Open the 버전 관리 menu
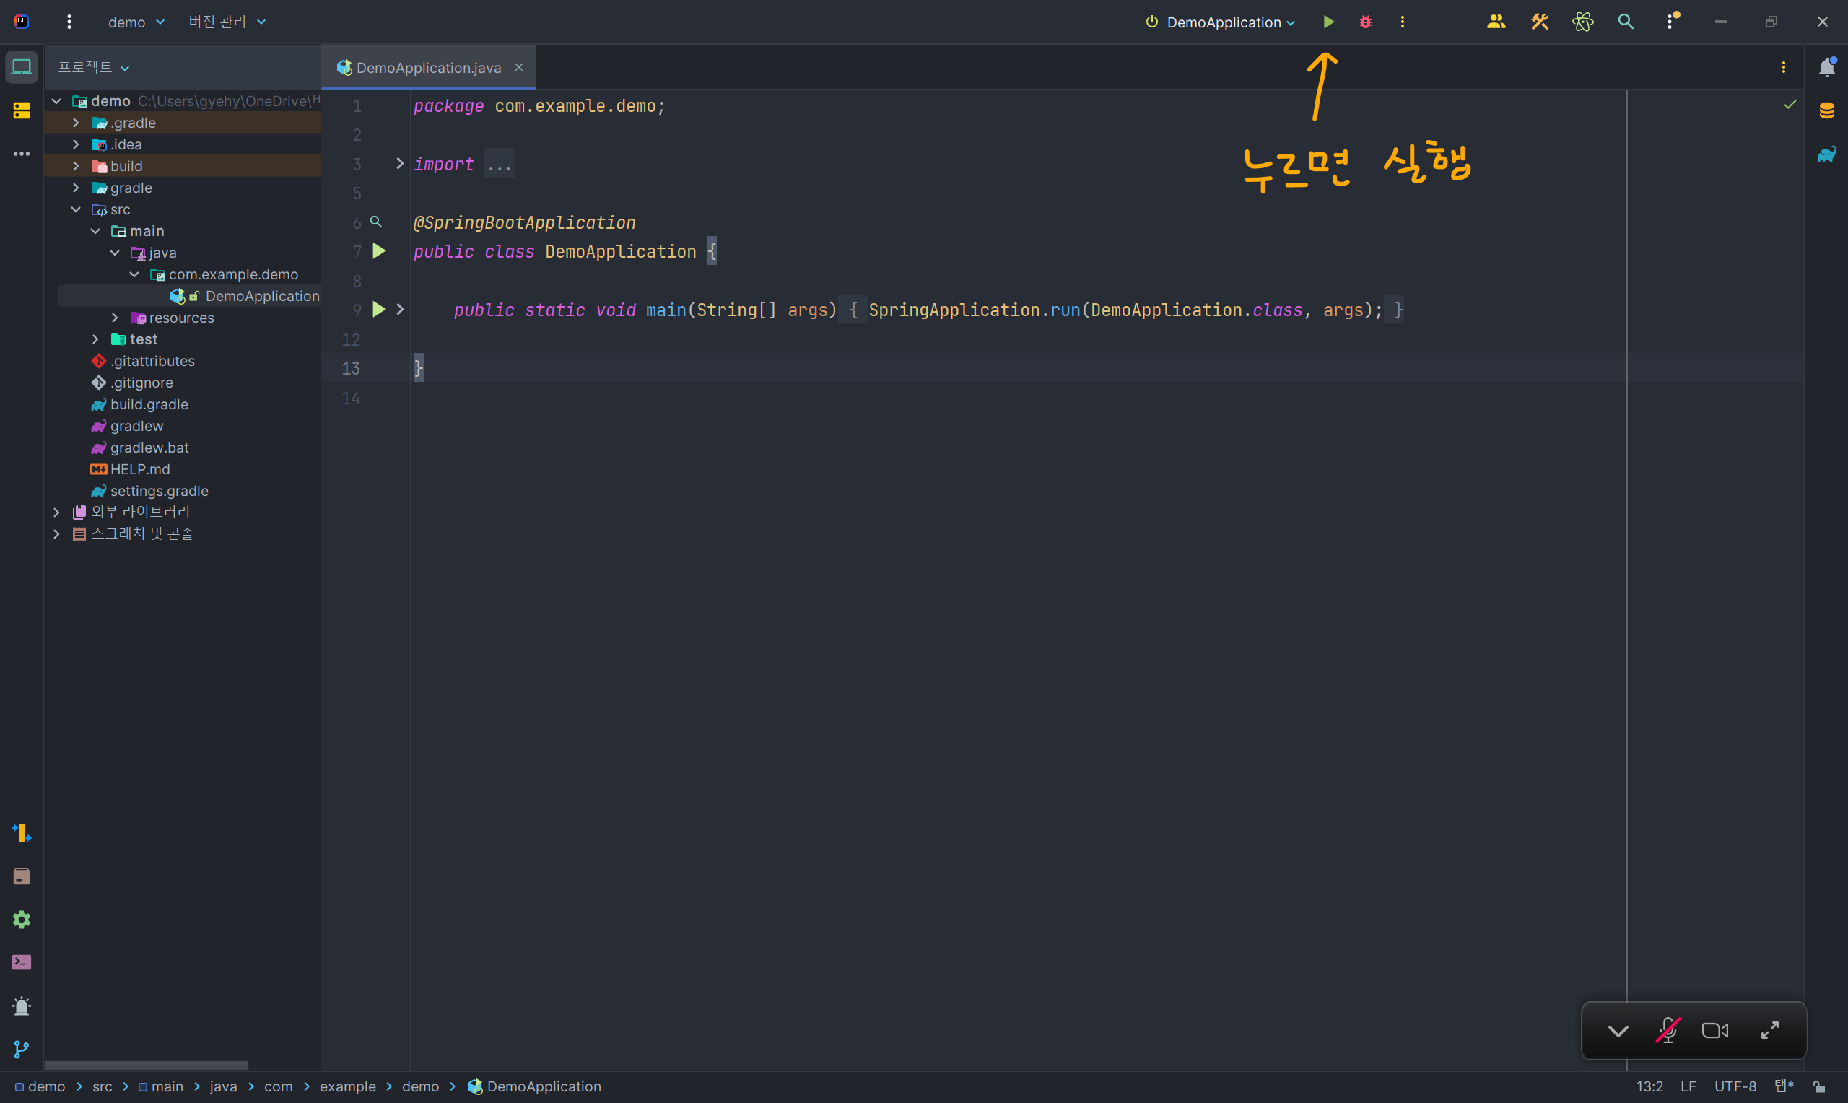 point(226,22)
